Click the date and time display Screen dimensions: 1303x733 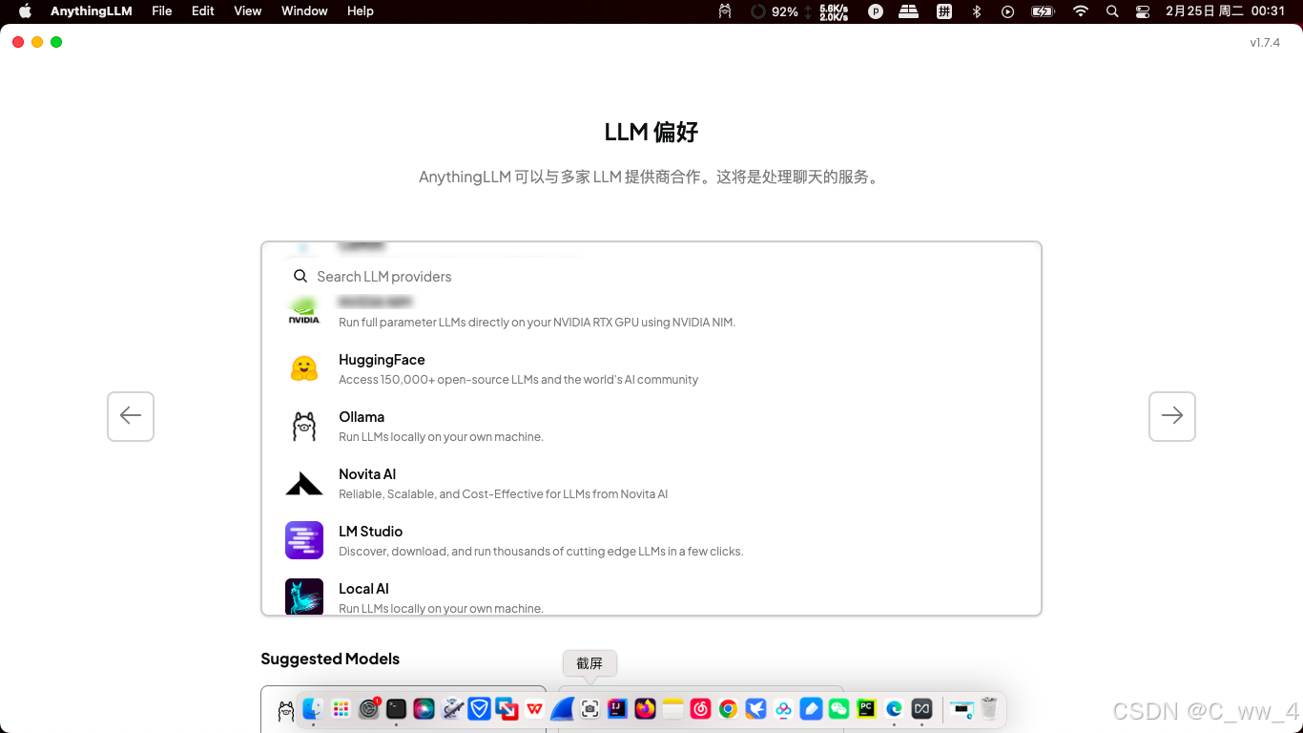click(x=1226, y=11)
